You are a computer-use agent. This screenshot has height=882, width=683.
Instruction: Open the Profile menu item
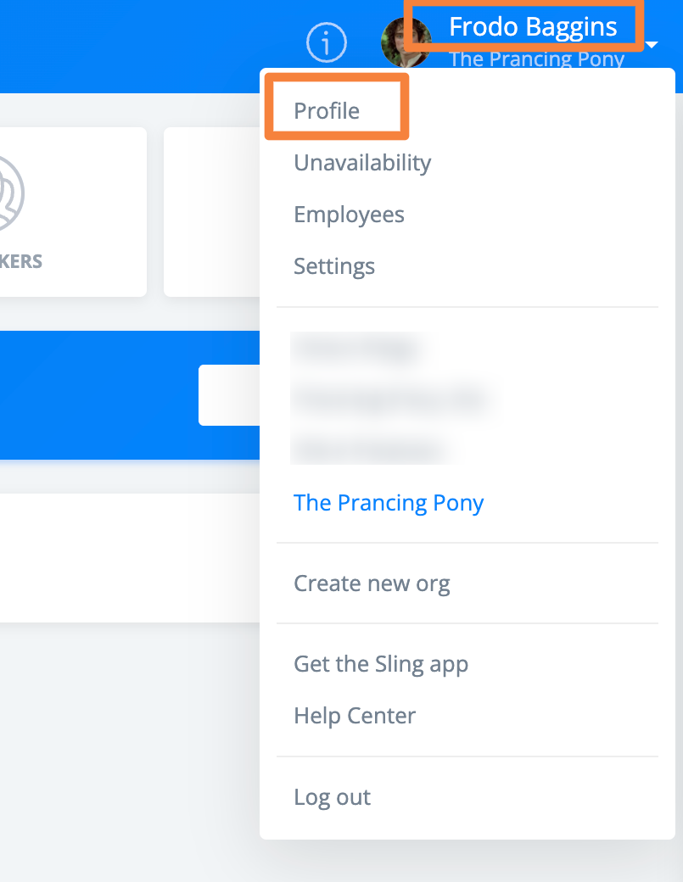(x=327, y=111)
